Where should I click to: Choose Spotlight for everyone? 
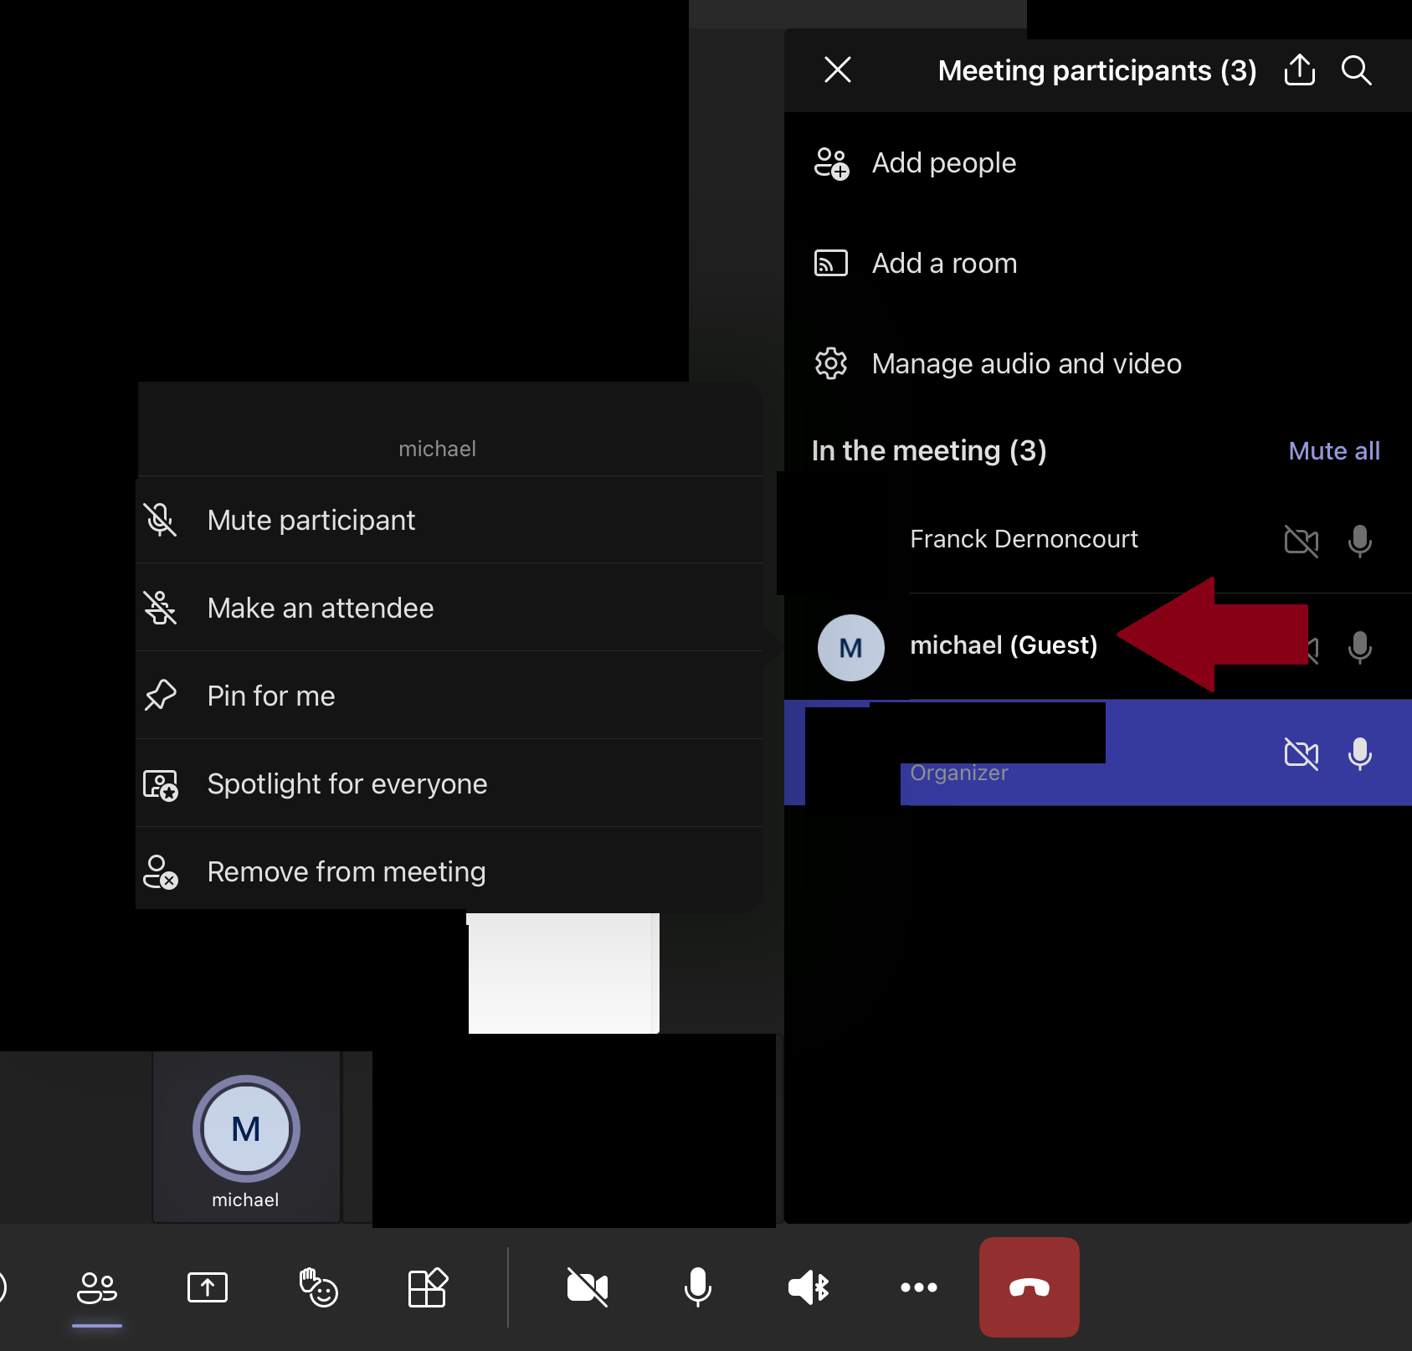(449, 783)
